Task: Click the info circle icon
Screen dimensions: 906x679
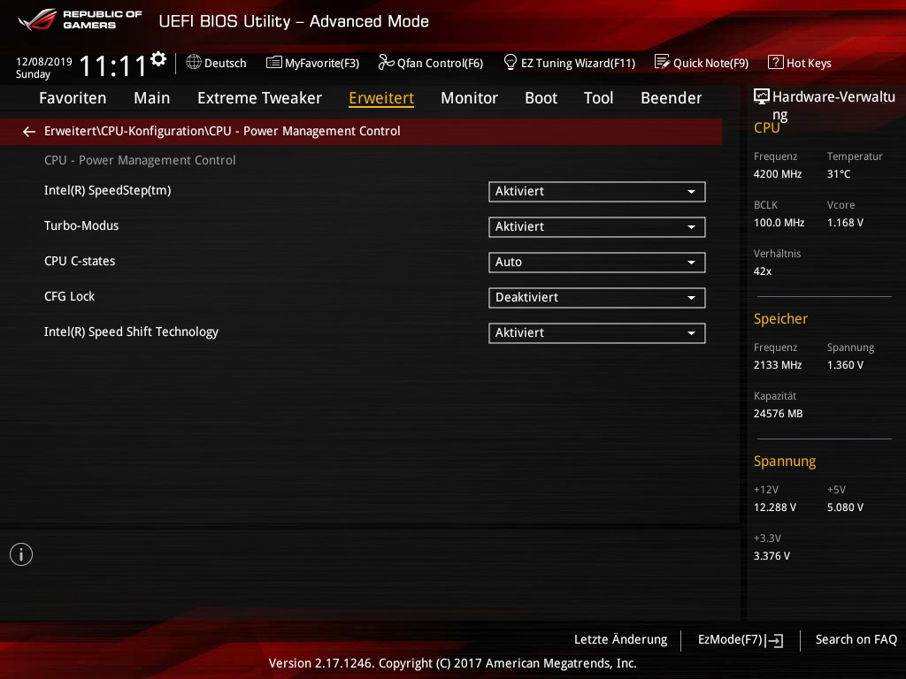Action: tap(21, 554)
